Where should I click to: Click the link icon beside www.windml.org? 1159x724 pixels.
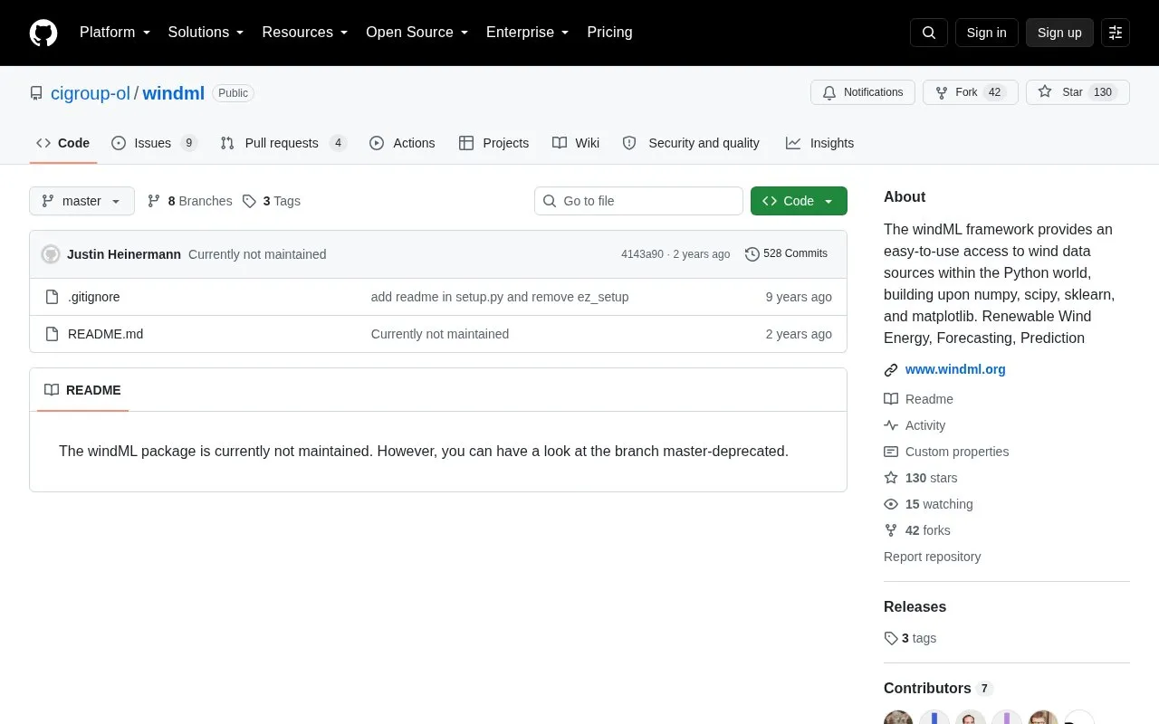pyautogui.click(x=891, y=370)
